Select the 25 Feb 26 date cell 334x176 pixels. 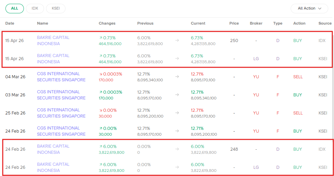pyautogui.click(x=15, y=113)
